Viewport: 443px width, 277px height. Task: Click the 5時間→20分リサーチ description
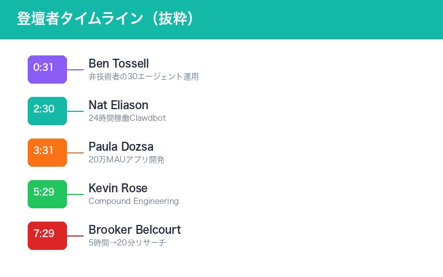(x=127, y=243)
